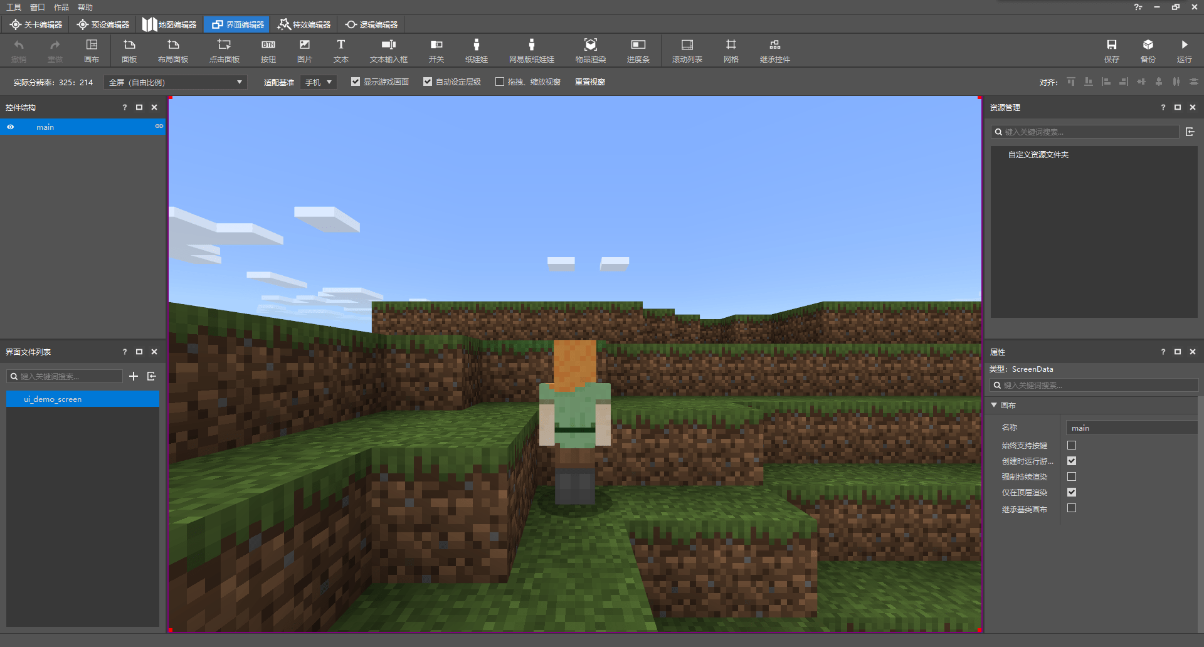
Task: Switch to 特效编辑器 tab
Action: tap(304, 24)
